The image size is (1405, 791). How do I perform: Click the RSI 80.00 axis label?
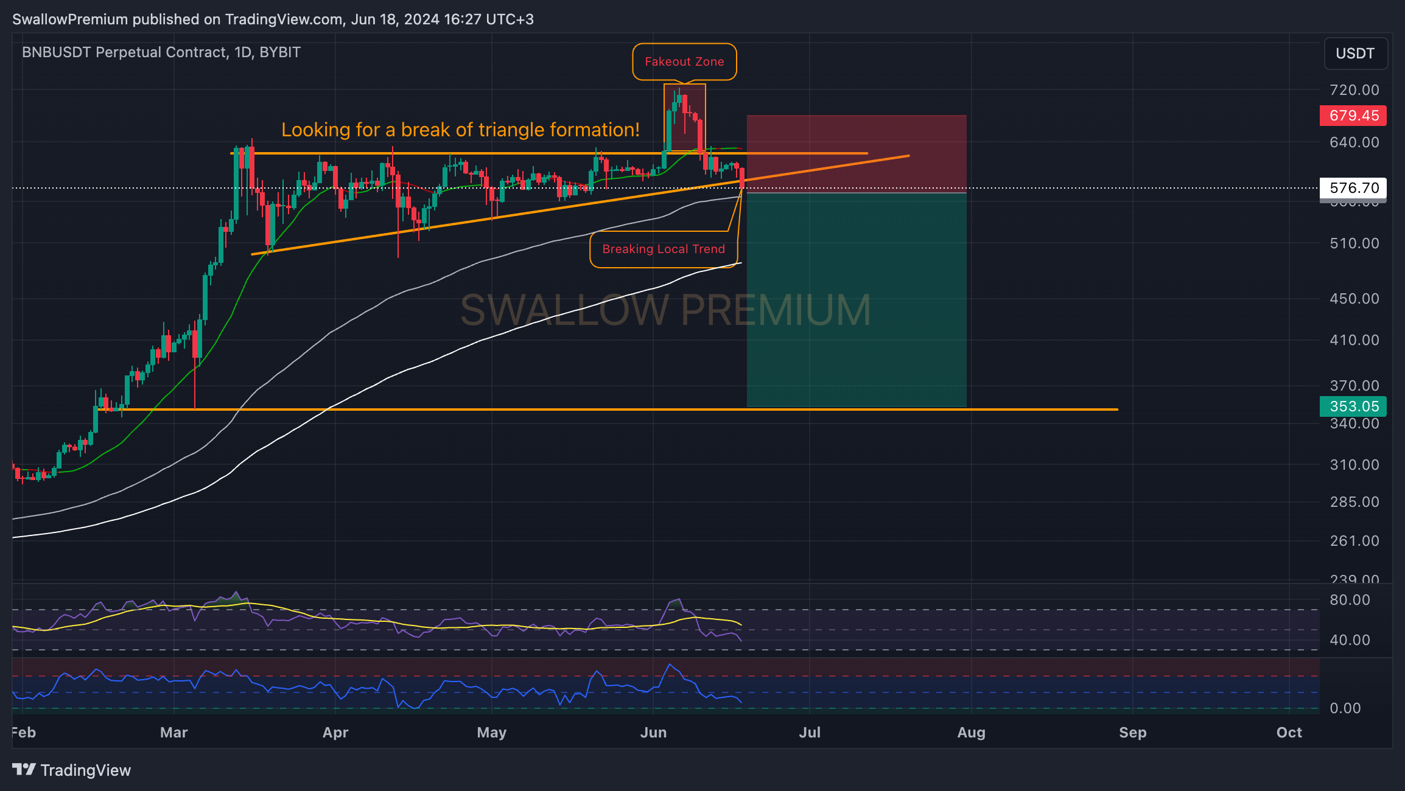(1350, 600)
